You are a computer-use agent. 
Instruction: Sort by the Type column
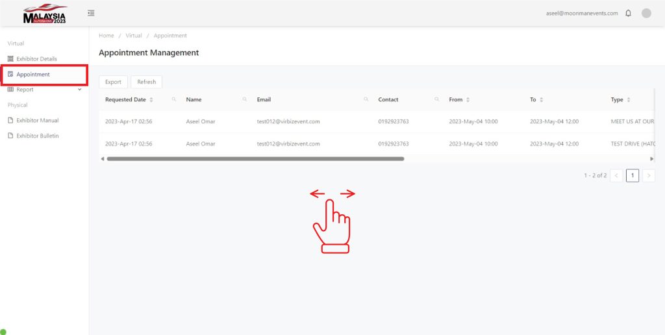[x=628, y=100]
